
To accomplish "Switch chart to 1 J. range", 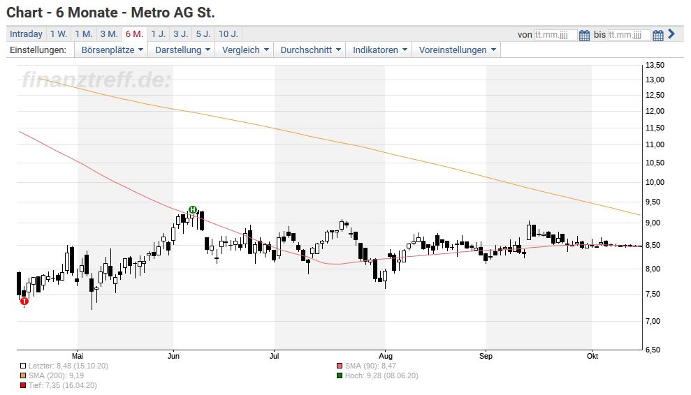I will 158,34.
